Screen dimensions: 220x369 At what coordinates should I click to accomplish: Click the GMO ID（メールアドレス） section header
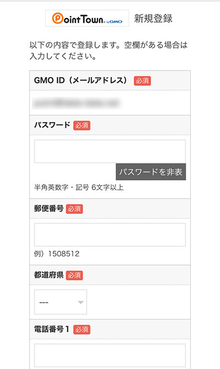click(x=110, y=80)
